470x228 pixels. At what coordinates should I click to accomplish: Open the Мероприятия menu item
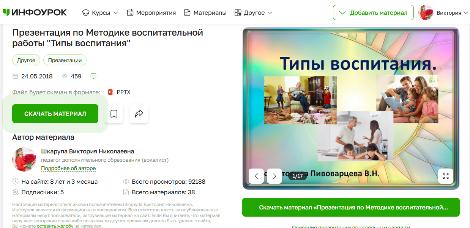[x=151, y=12]
